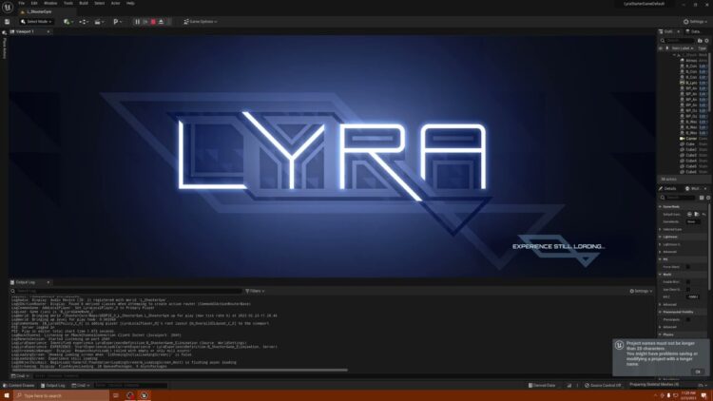
Task: Click the Details panel search field
Action: 679,198
